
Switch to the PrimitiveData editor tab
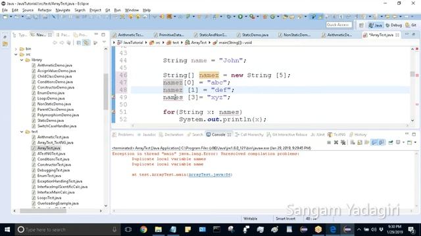tap(169, 35)
